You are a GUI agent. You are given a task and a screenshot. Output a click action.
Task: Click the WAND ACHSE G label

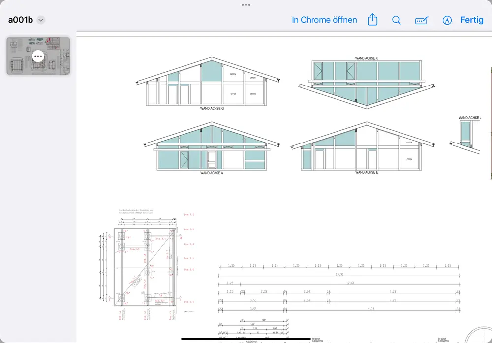212,108
